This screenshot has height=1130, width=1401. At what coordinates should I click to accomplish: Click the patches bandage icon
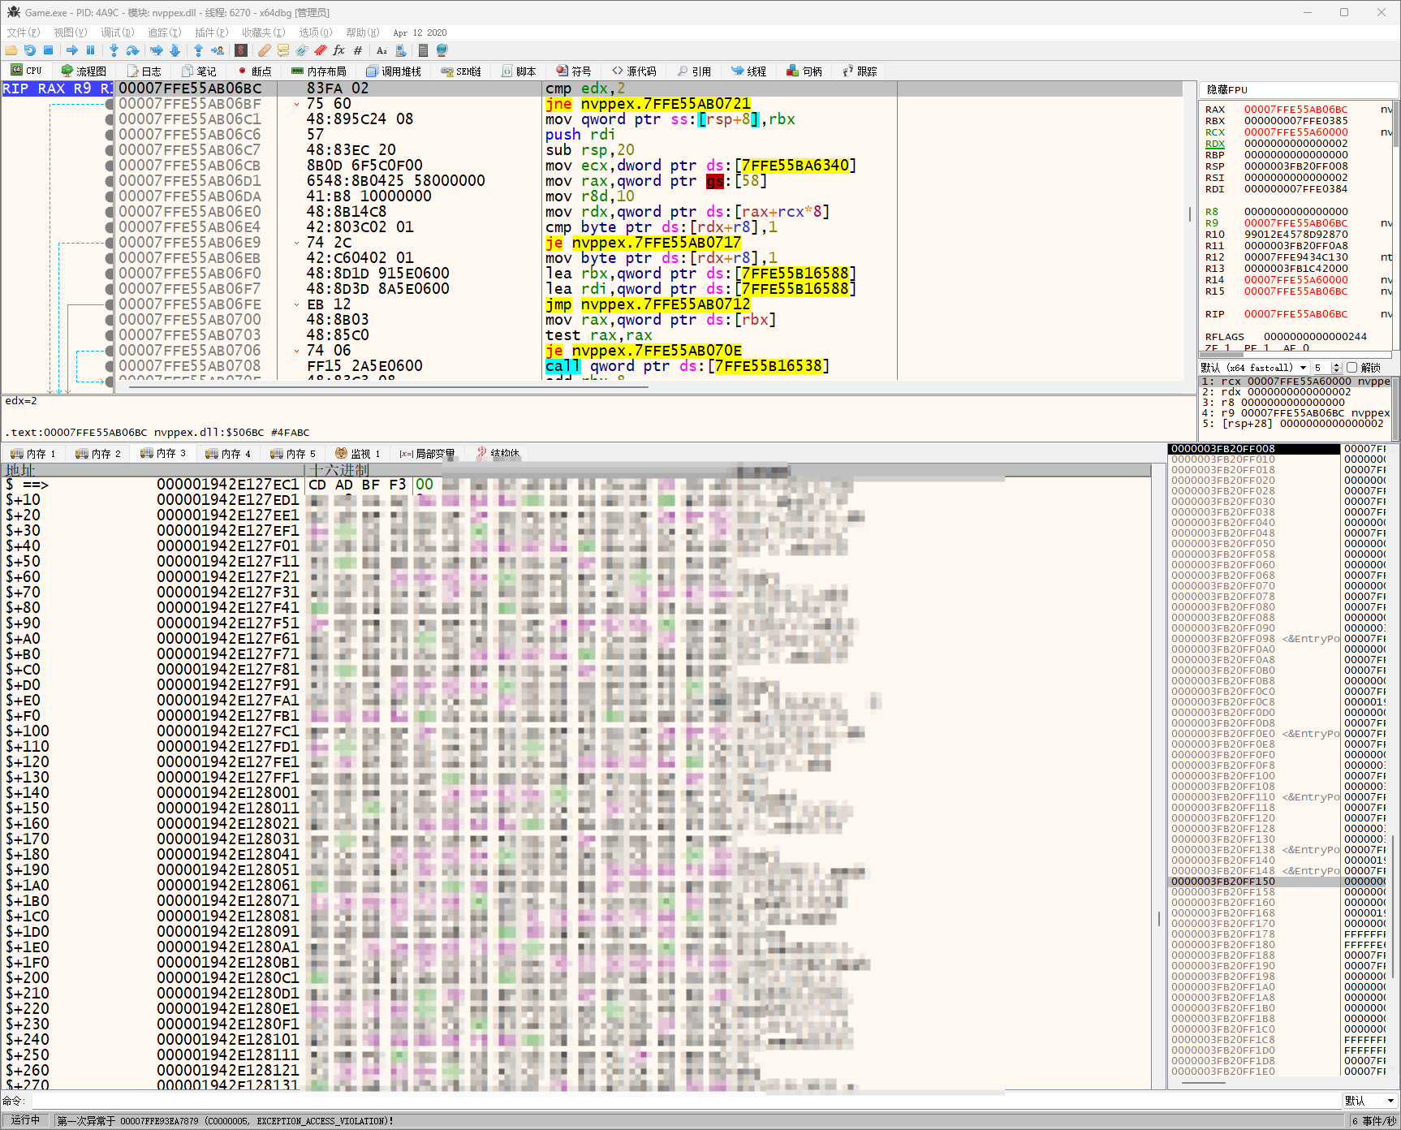coord(265,50)
